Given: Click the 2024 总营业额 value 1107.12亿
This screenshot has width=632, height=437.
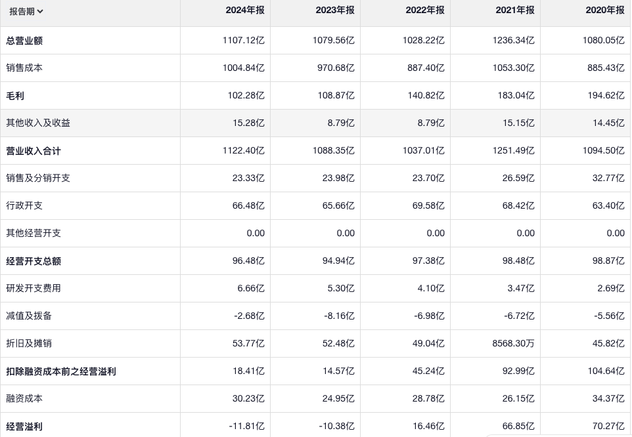Looking at the screenshot, I should point(244,41).
